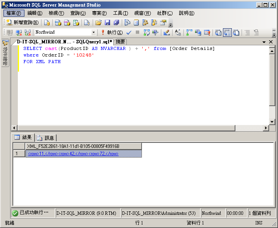
Task: Click the Save All icon
Action: (x=116, y=22)
